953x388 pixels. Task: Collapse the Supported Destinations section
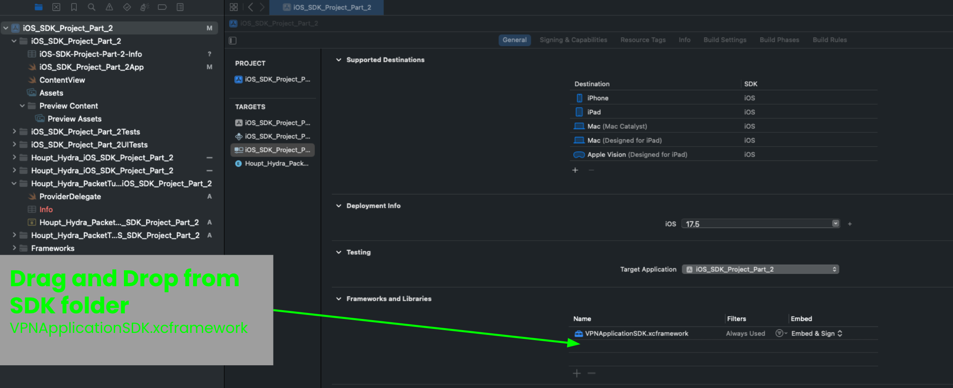click(x=339, y=60)
